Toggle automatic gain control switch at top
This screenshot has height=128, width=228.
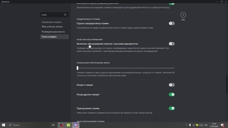click(x=172, y=4)
